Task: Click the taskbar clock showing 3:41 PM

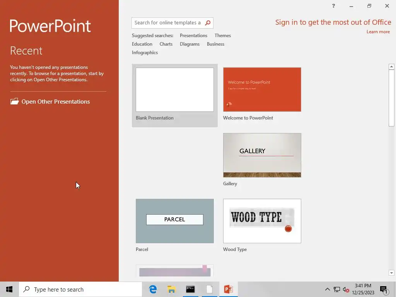Action: pyautogui.click(x=363, y=289)
